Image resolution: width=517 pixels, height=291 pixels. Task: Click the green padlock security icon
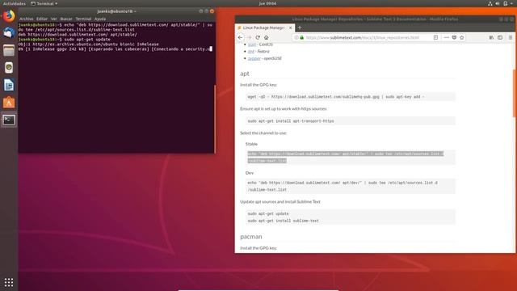tap(301, 38)
